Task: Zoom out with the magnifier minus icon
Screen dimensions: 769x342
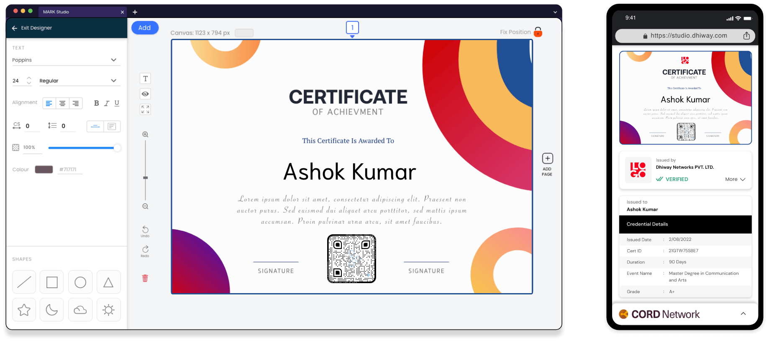Action: tap(145, 206)
